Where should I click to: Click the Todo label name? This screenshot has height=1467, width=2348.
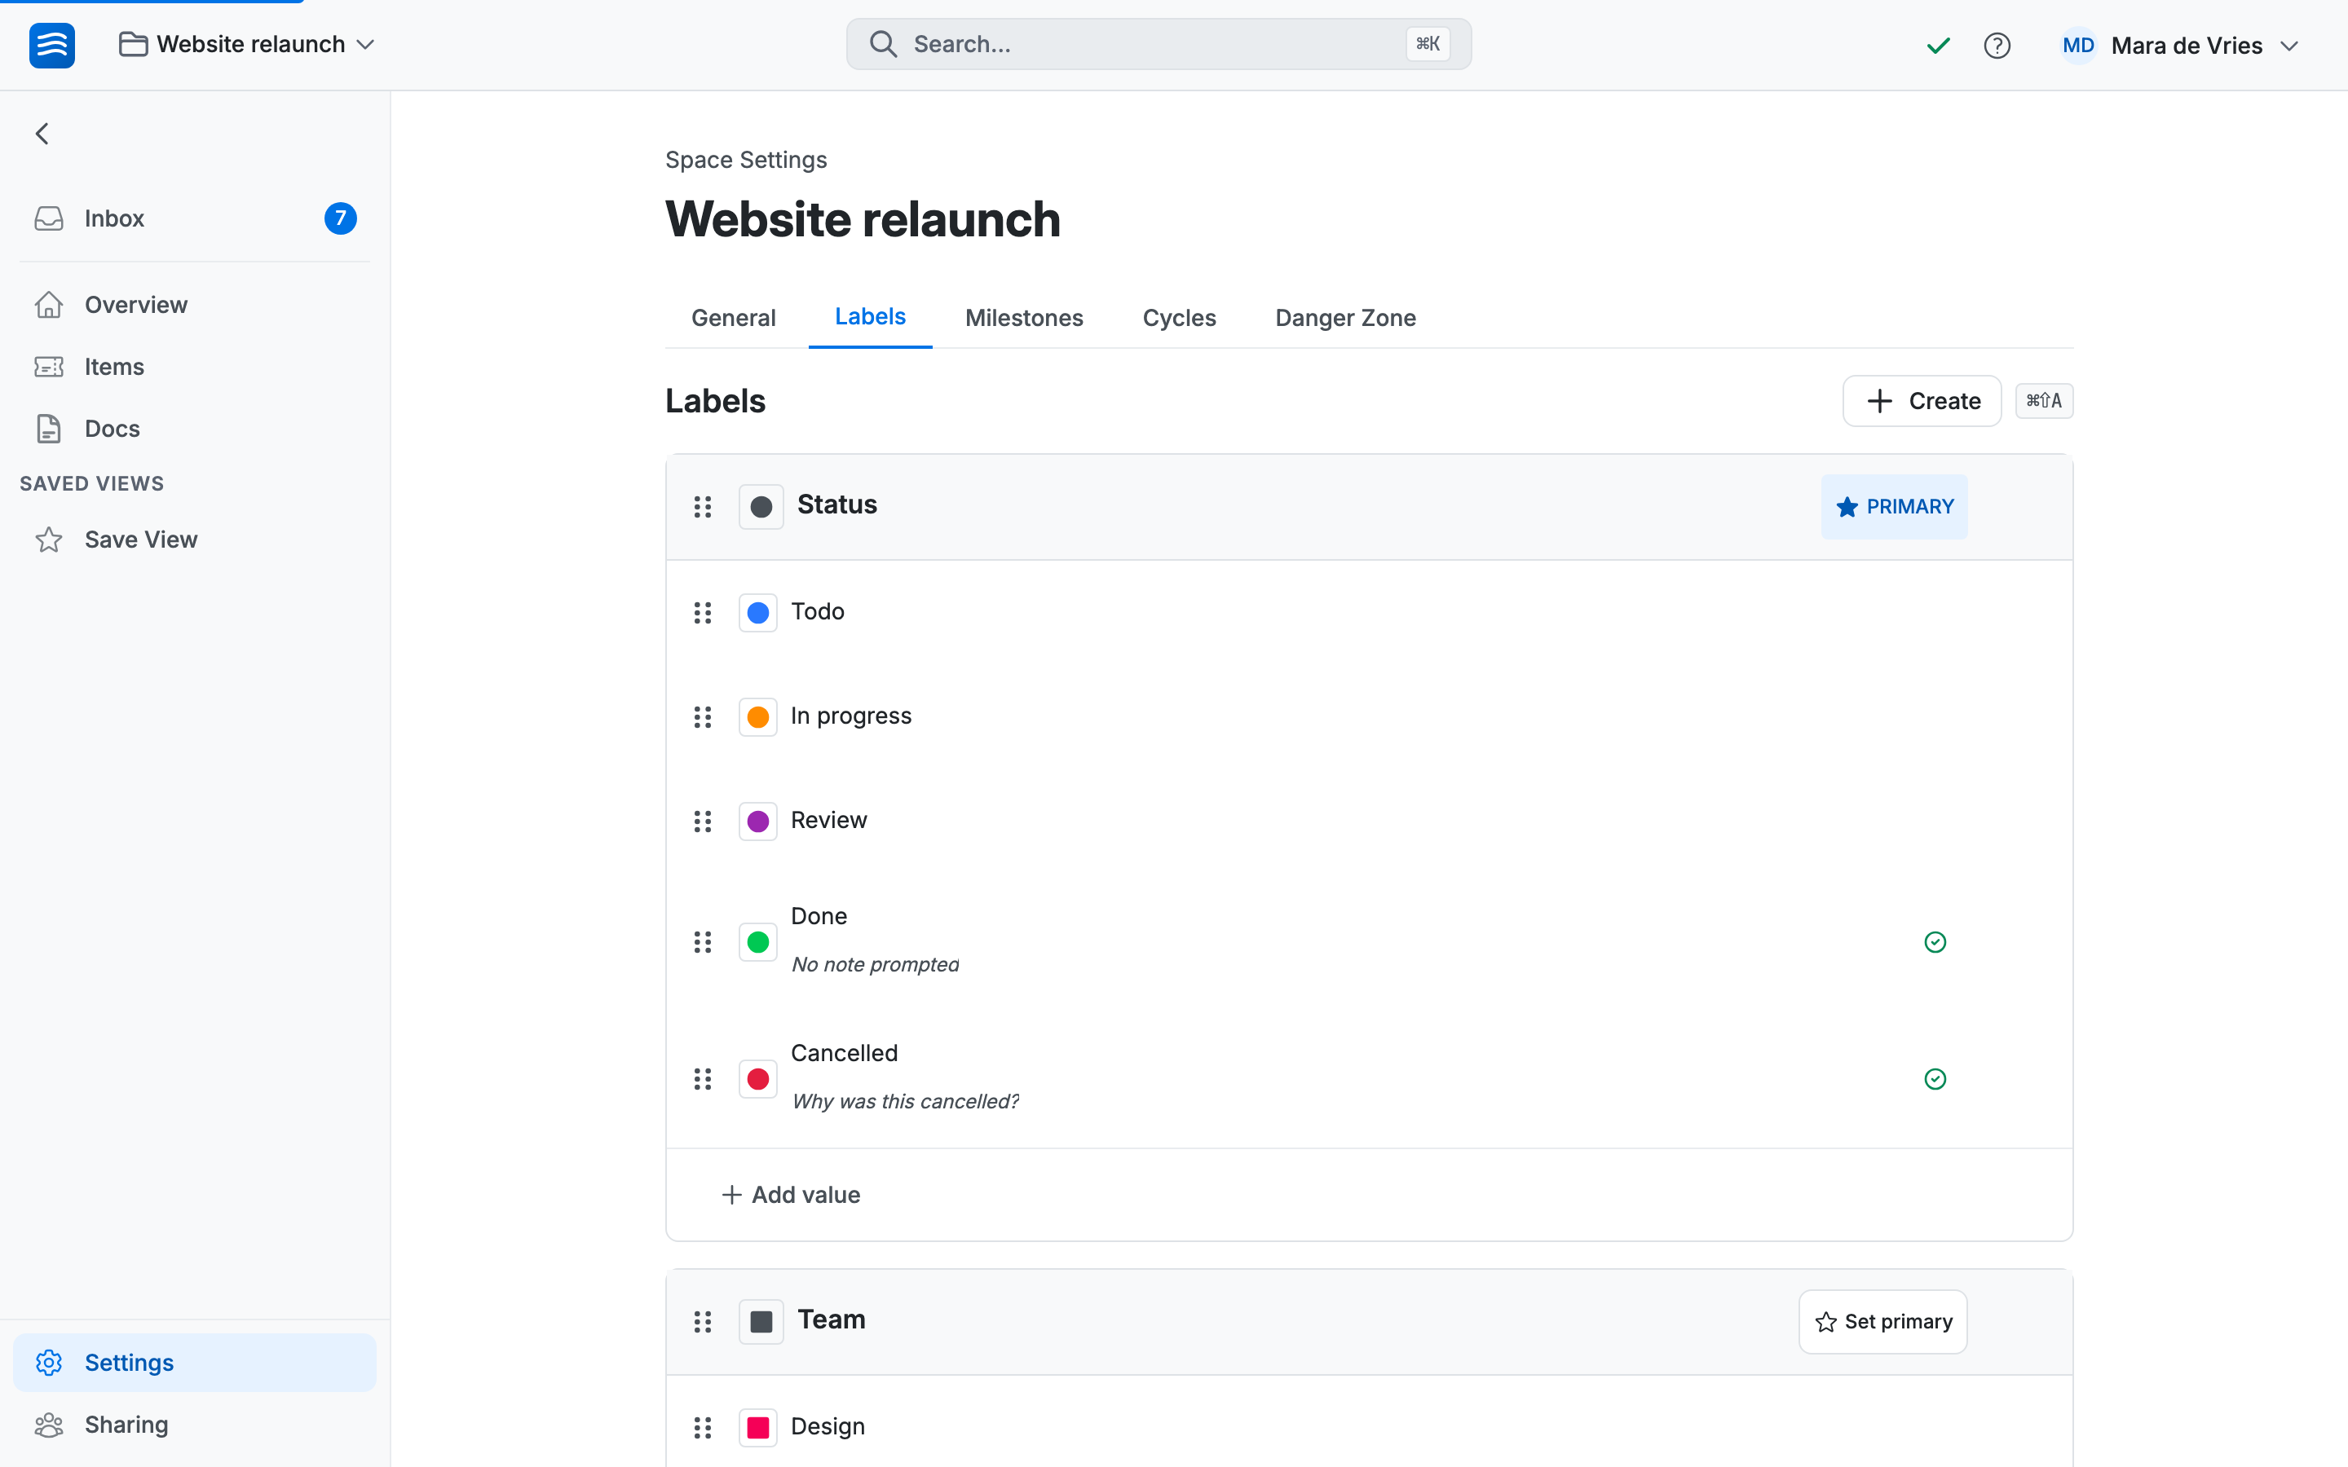[x=817, y=611]
